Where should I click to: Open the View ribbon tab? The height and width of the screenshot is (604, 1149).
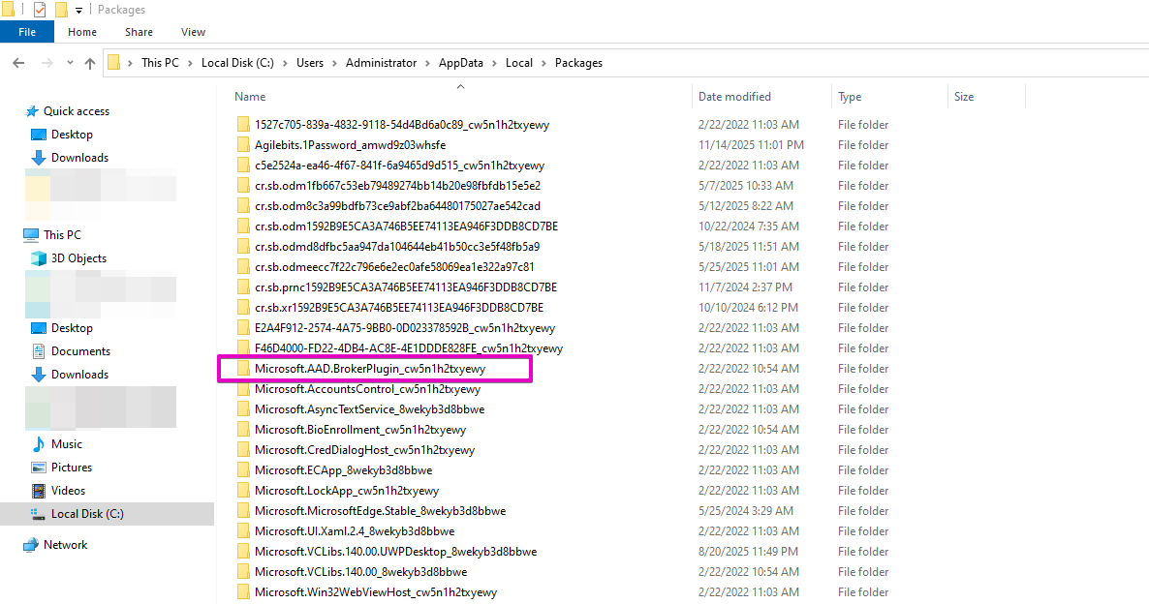click(x=193, y=32)
